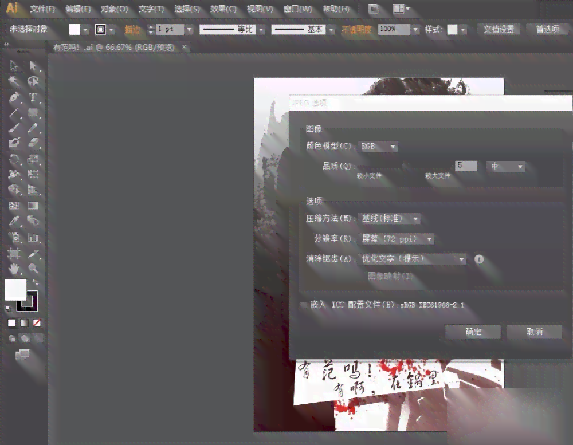
Task: Select the Zoom tool
Action: 33,269
